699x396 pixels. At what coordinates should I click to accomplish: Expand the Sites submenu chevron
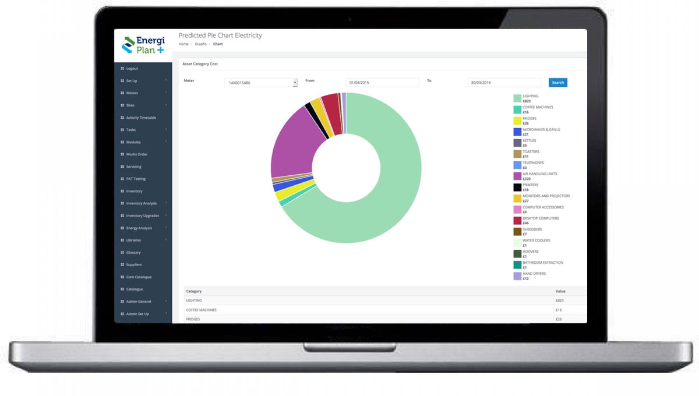pyautogui.click(x=167, y=105)
